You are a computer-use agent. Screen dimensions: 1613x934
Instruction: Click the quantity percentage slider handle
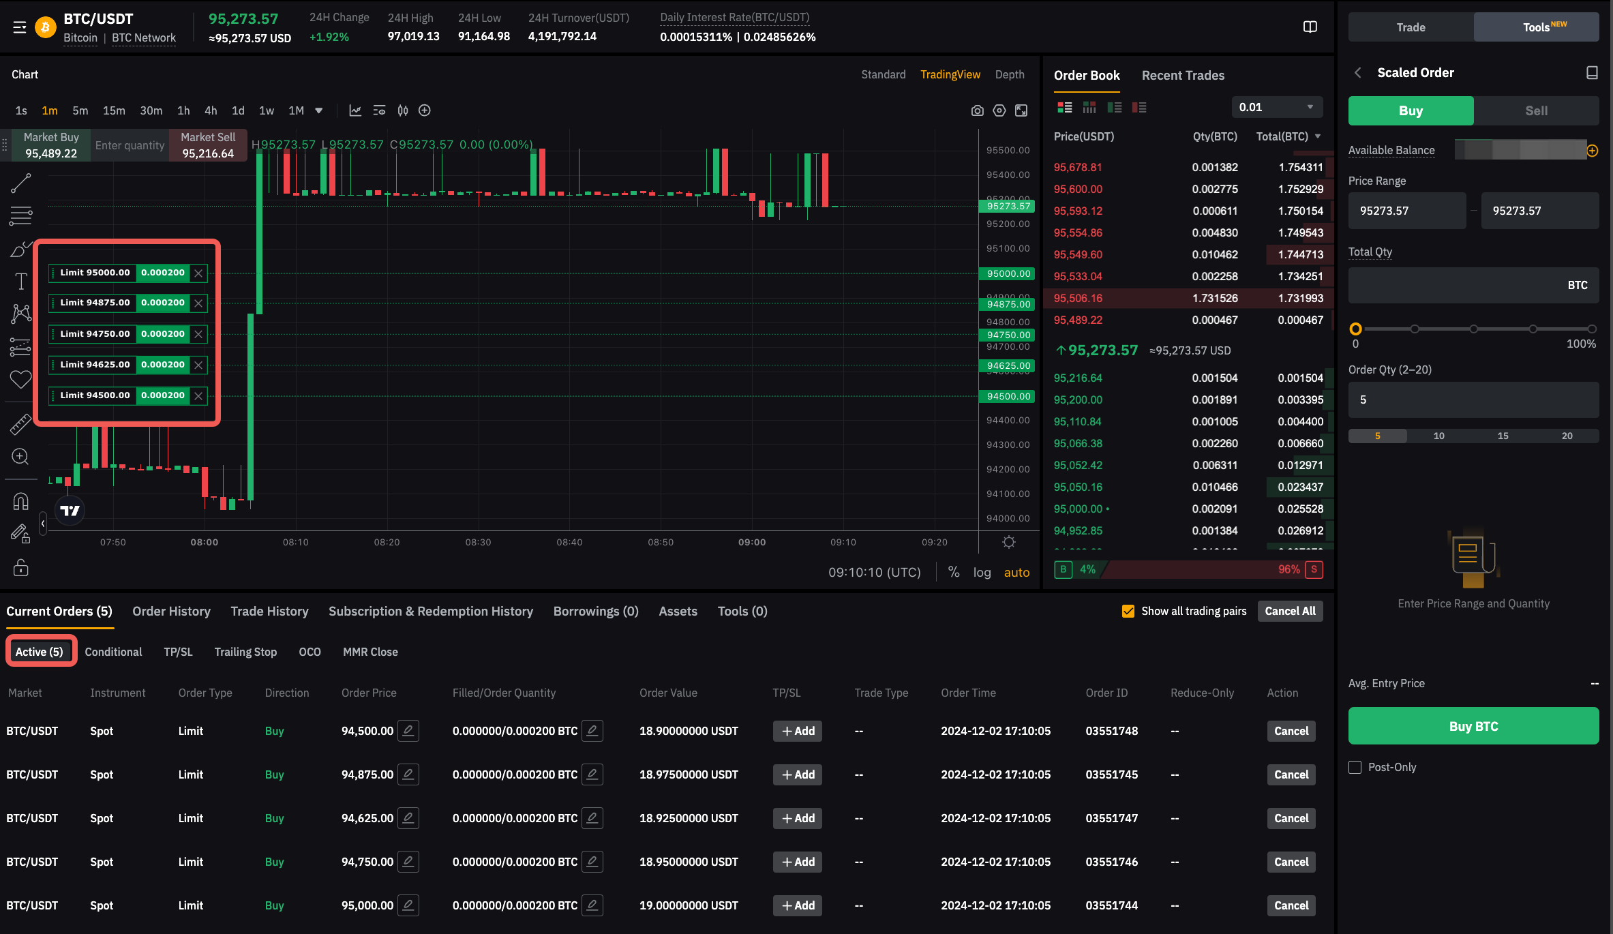[1355, 329]
